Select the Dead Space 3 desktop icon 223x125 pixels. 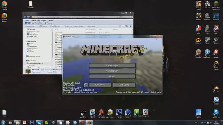pyautogui.click(x=198, y=53)
